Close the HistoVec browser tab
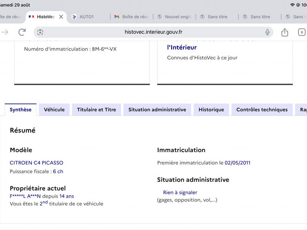This screenshot has height=230, width=307. pos(61,17)
